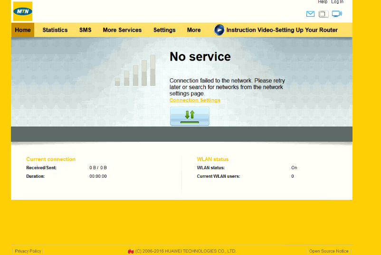This screenshot has width=381, height=255.
Task: Open the Settings tab
Action: click(164, 30)
